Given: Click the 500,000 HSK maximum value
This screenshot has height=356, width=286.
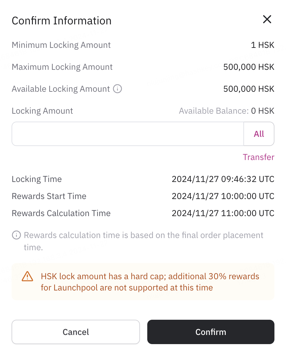Looking at the screenshot, I should click(x=249, y=67).
